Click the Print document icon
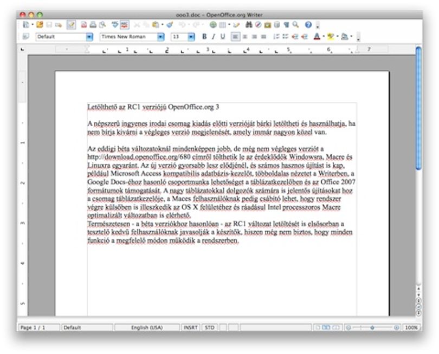 coord(93,24)
